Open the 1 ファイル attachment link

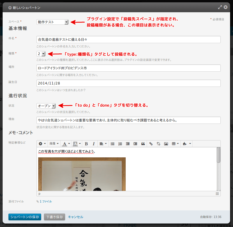[x=45, y=201]
